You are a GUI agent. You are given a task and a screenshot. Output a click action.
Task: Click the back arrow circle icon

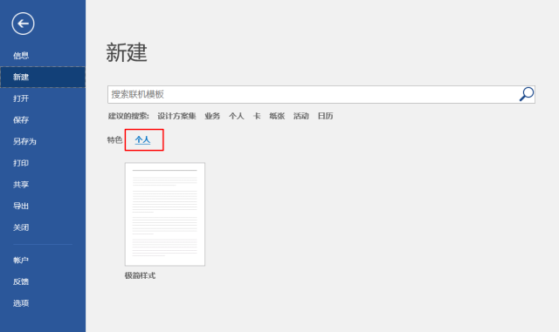tap(23, 24)
